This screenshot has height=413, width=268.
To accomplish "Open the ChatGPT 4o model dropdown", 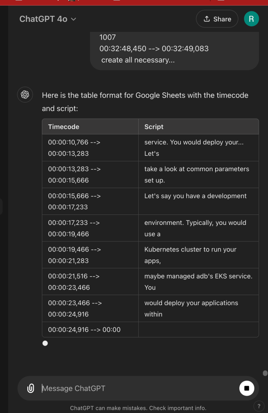I will (48, 19).
